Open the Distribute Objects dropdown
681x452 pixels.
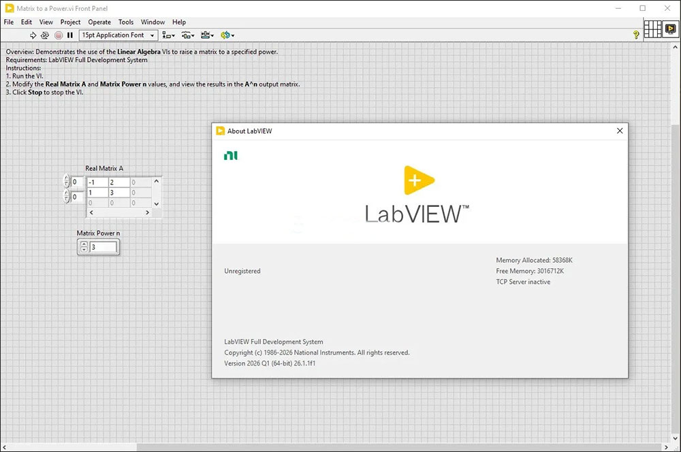[188, 35]
